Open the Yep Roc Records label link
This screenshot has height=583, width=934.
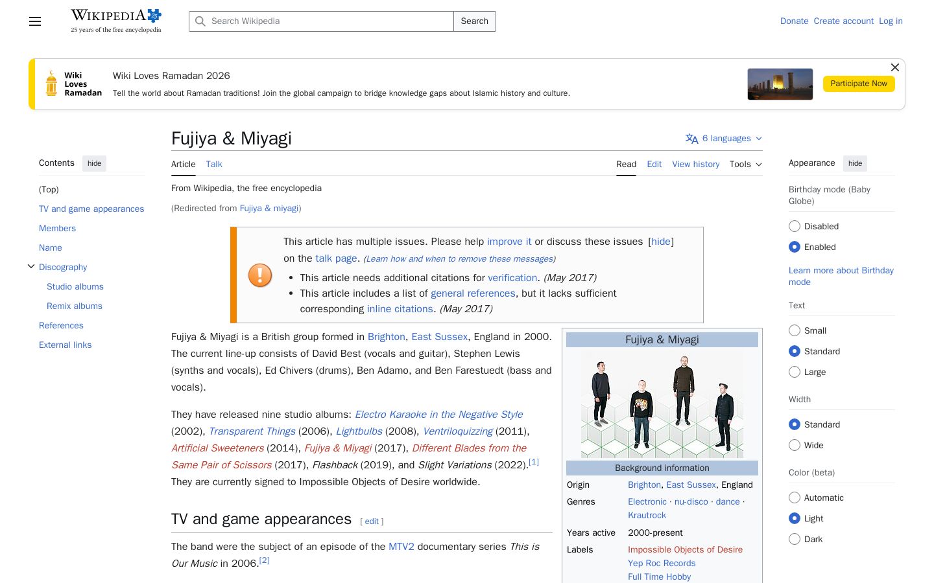pos(662,564)
